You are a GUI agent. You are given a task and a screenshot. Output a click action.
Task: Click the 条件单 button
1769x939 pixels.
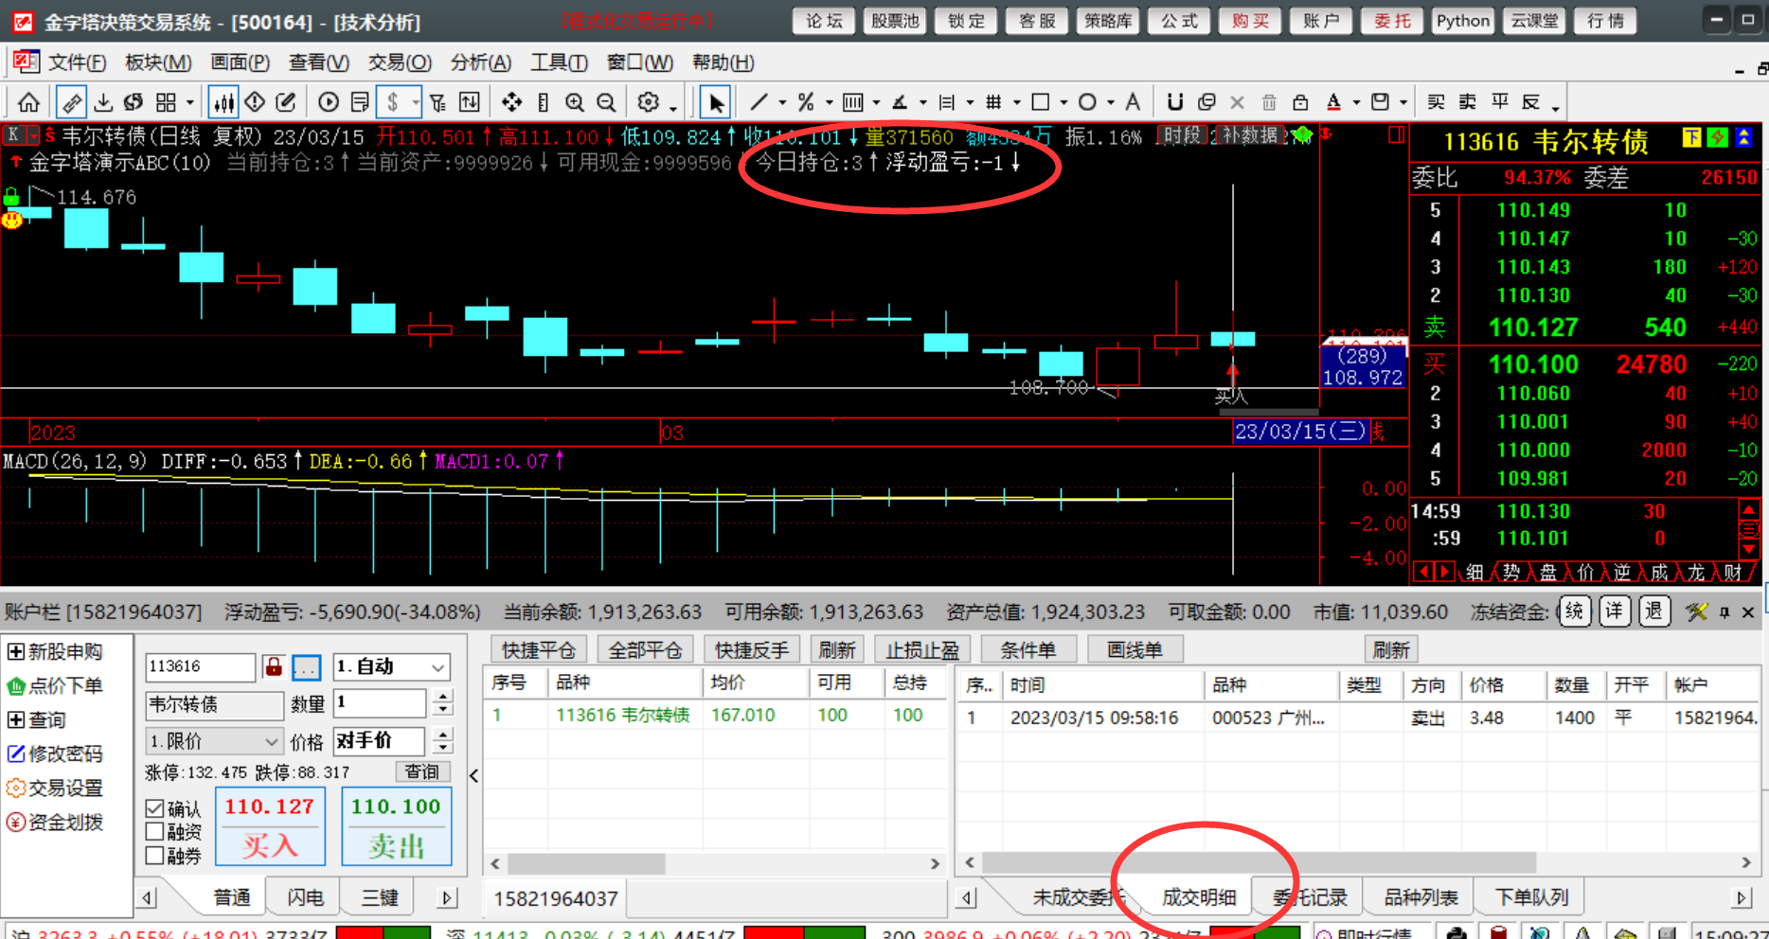click(x=1028, y=650)
